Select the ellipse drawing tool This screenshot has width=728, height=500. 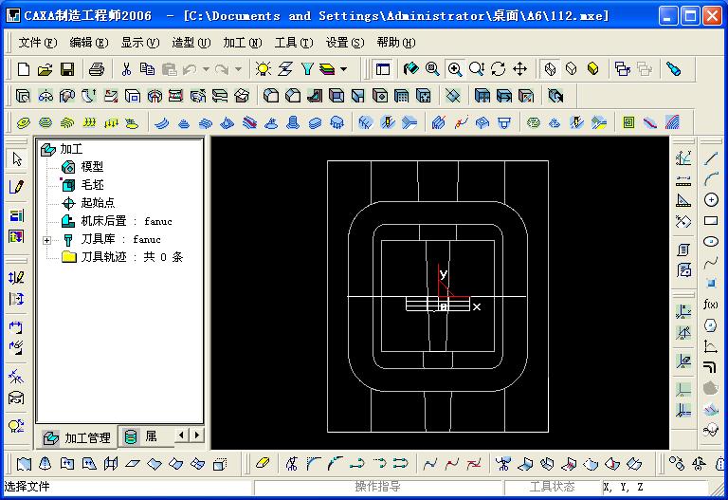[x=711, y=242]
